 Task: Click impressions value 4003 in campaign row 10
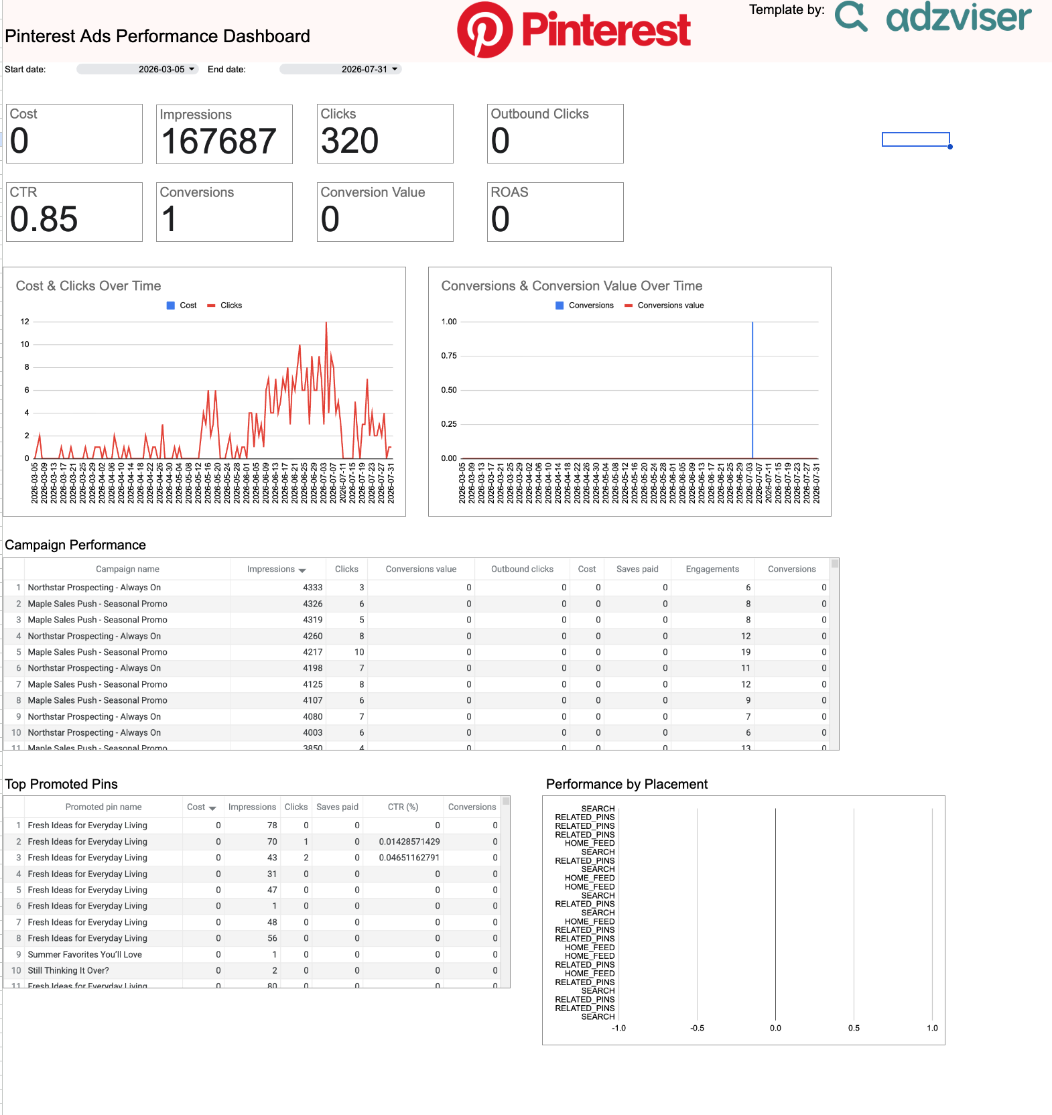click(x=312, y=732)
